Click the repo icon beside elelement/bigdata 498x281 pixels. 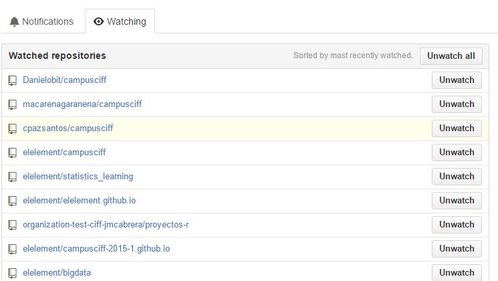point(13,274)
